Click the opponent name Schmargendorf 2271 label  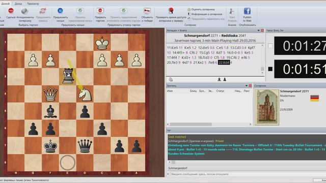point(294,91)
